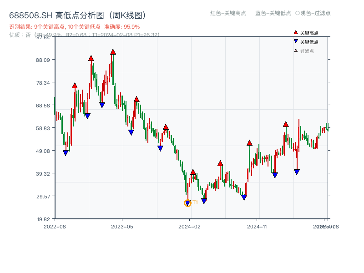The width and height of the screenshot is (364, 273).
Task: Select the orange-circled T1 marker point
Action: point(187,203)
